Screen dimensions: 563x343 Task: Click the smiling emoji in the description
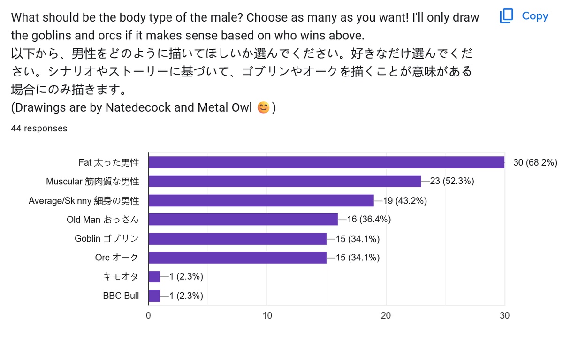[x=264, y=108]
